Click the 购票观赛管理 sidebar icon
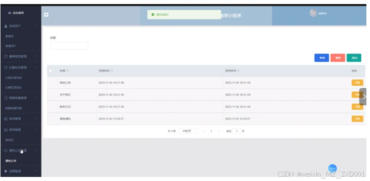Screen dimensions: 370x181 coord(6,98)
